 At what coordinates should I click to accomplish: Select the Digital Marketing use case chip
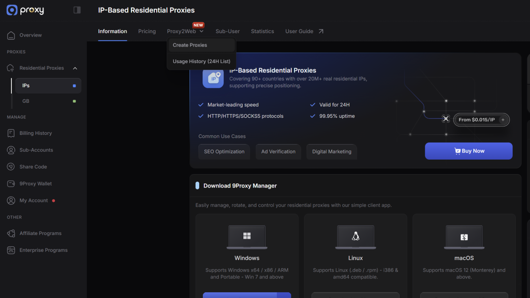pos(331,151)
